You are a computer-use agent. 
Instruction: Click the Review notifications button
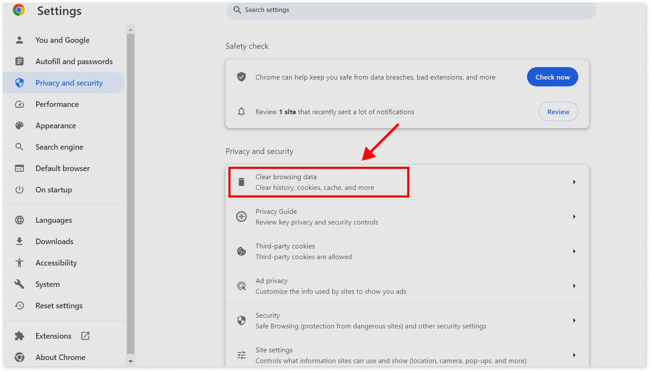(x=558, y=112)
